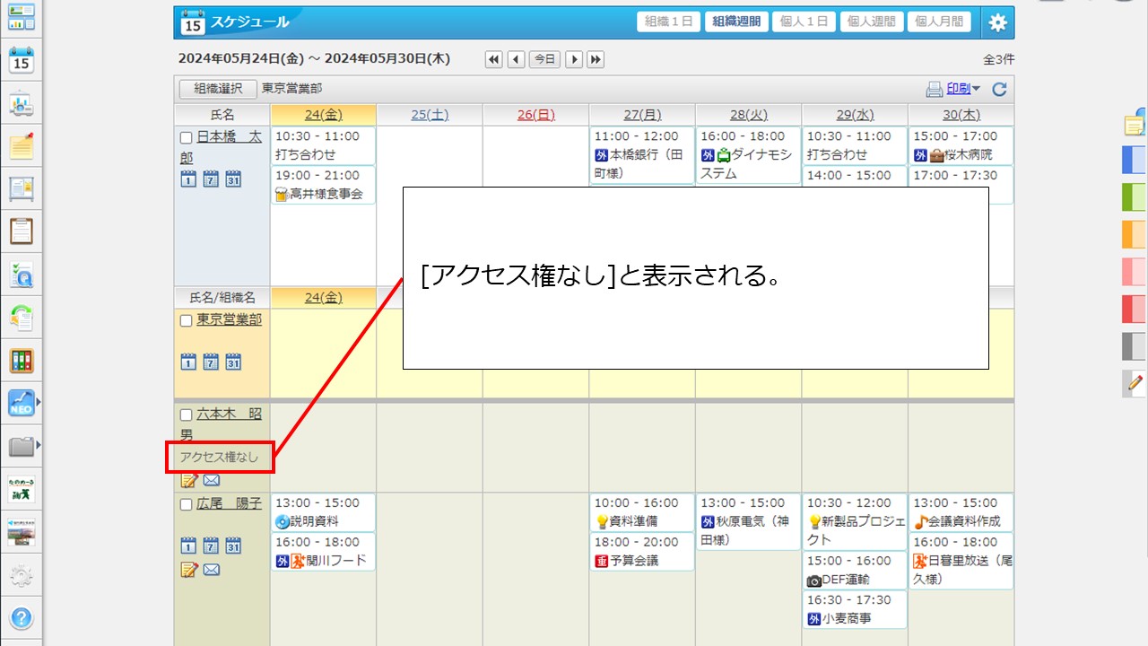Click the 今日 today button
1148x646 pixels.
coord(544,59)
